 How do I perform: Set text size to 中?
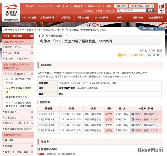tap(160, 29)
